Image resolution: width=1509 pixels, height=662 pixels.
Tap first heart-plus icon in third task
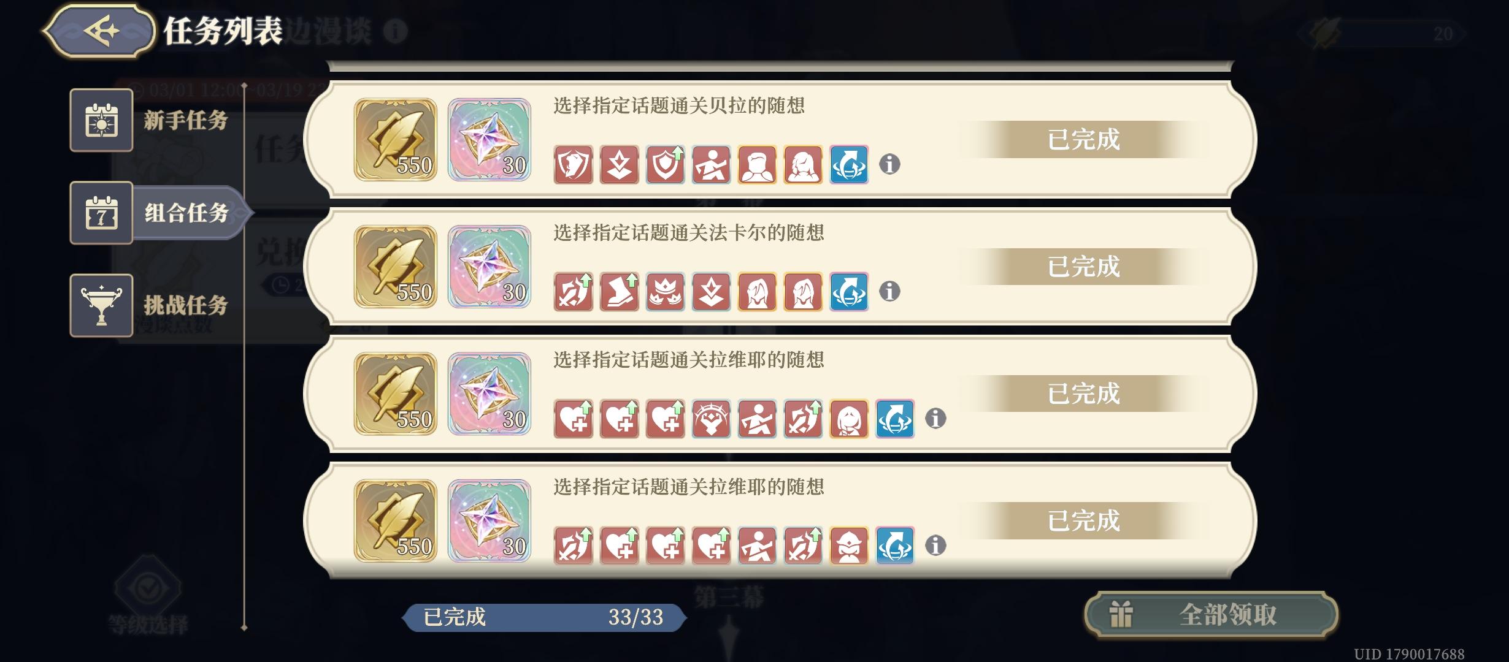click(574, 419)
